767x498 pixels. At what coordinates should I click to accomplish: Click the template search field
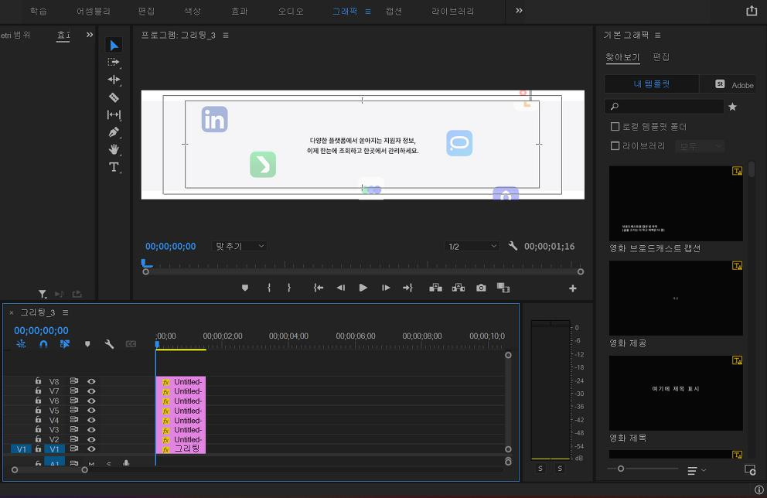[x=664, y=106]
